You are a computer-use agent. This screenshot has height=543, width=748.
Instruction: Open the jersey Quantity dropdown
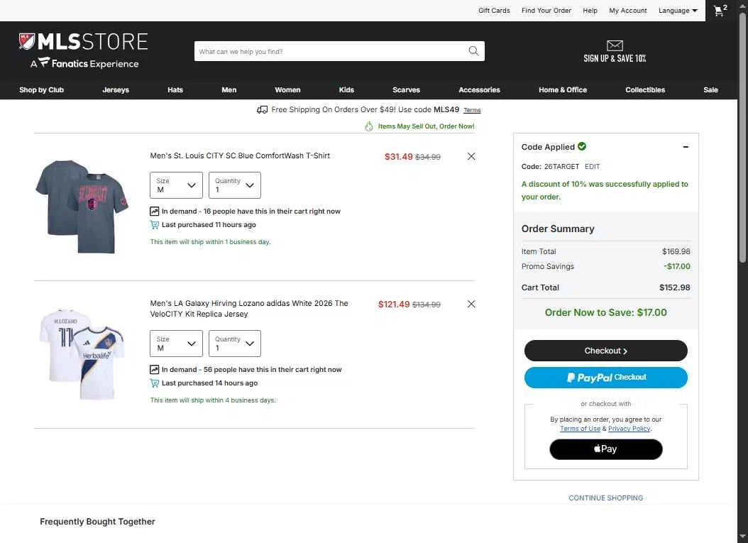coord(235,344)
